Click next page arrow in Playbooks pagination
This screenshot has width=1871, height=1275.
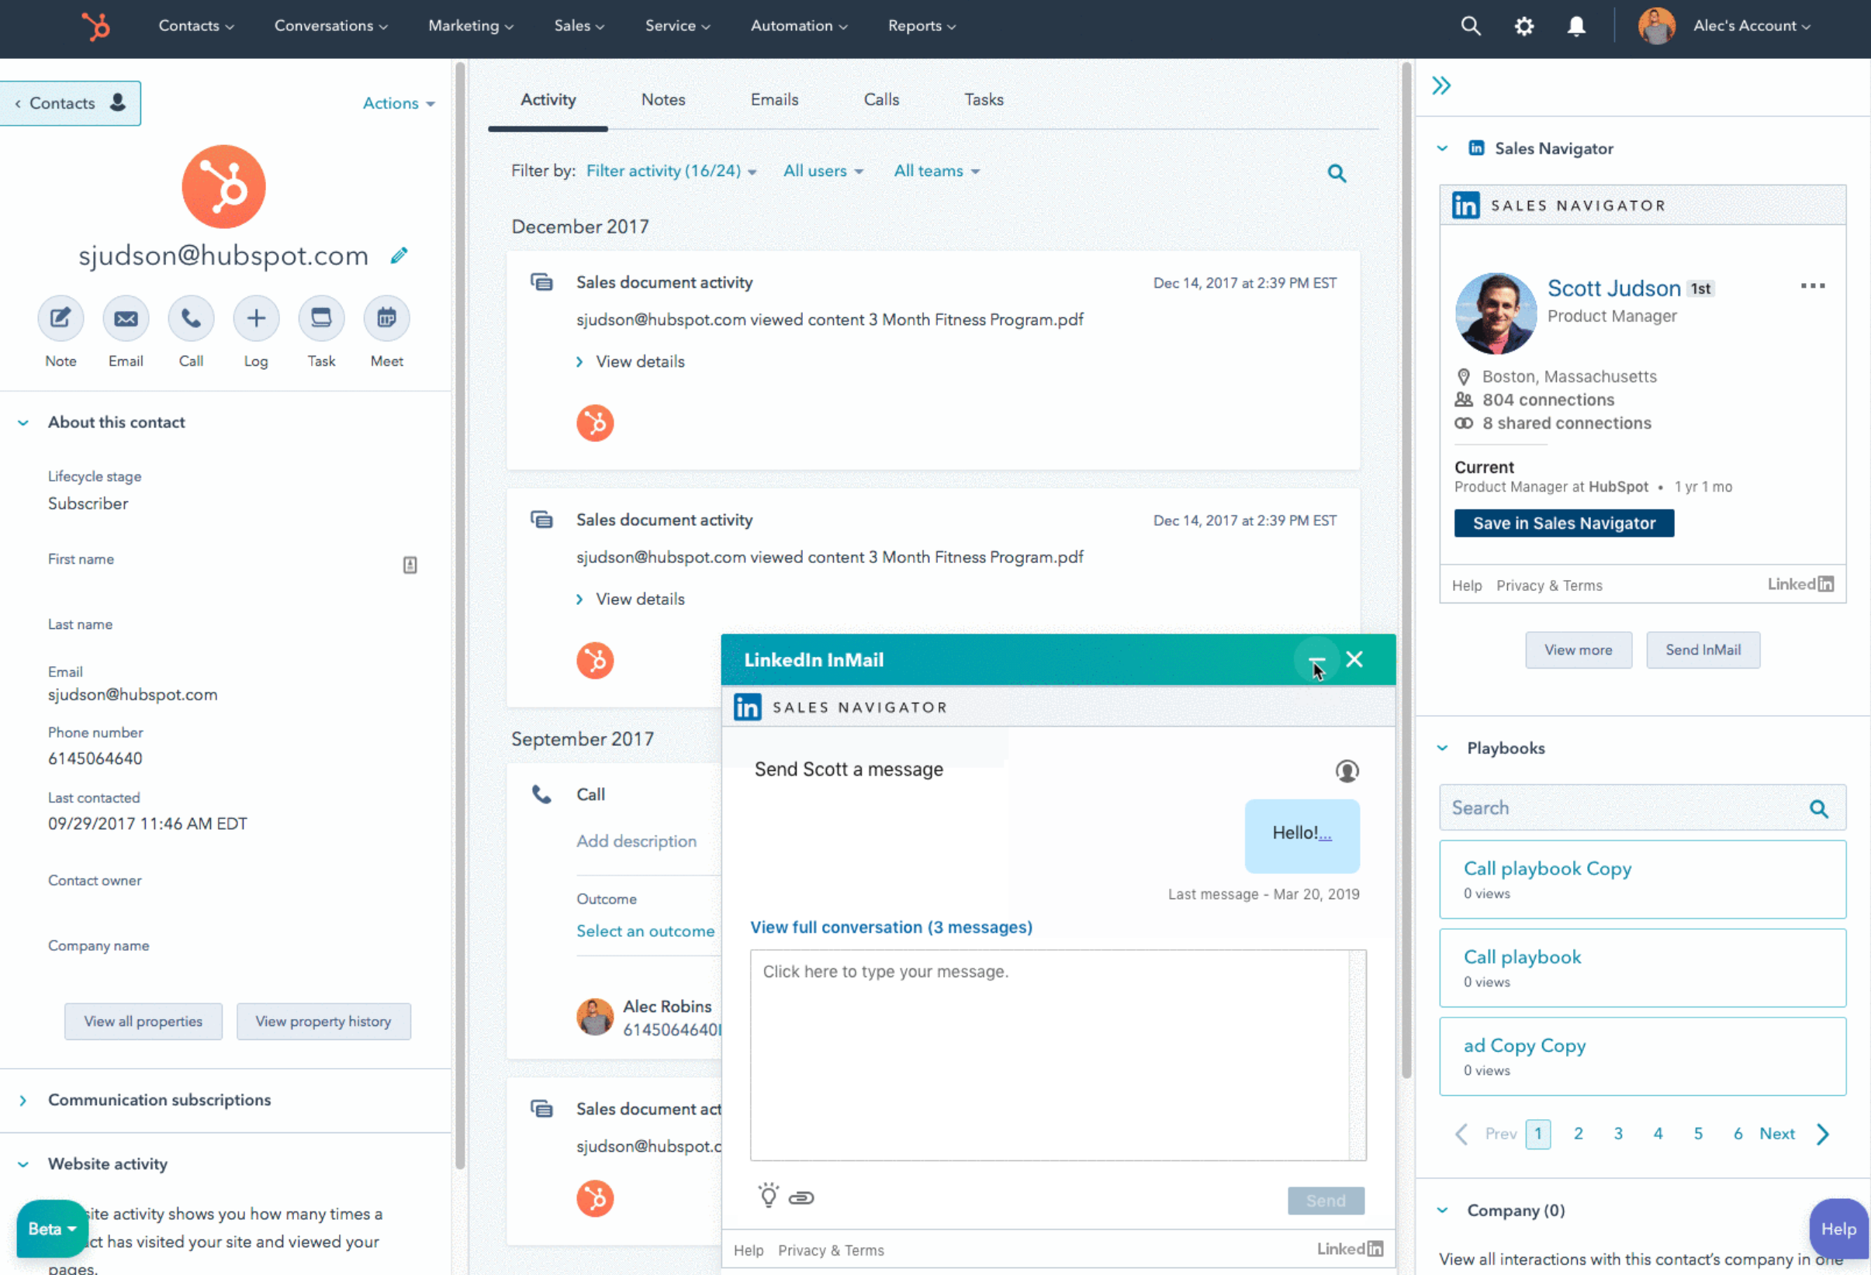click(1823, 1134)
